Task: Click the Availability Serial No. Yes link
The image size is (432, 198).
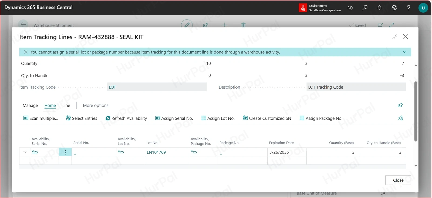Action: click(x=35, y=152)
